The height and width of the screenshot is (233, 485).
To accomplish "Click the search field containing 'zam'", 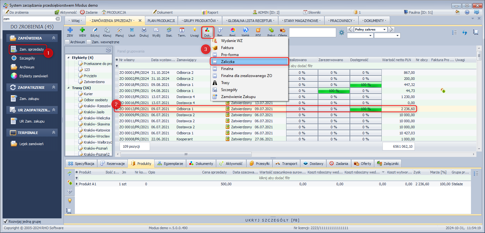I will 29,19.
